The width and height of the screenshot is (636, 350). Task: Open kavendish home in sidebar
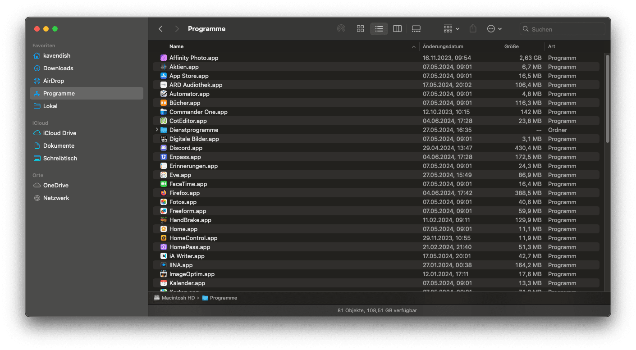tap(86, 56)
